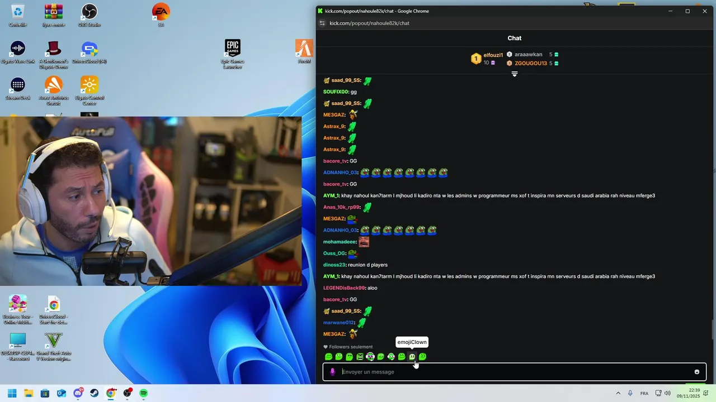Select the emojiClown quick emote
The image size is (716, 402).
(412, 357)
